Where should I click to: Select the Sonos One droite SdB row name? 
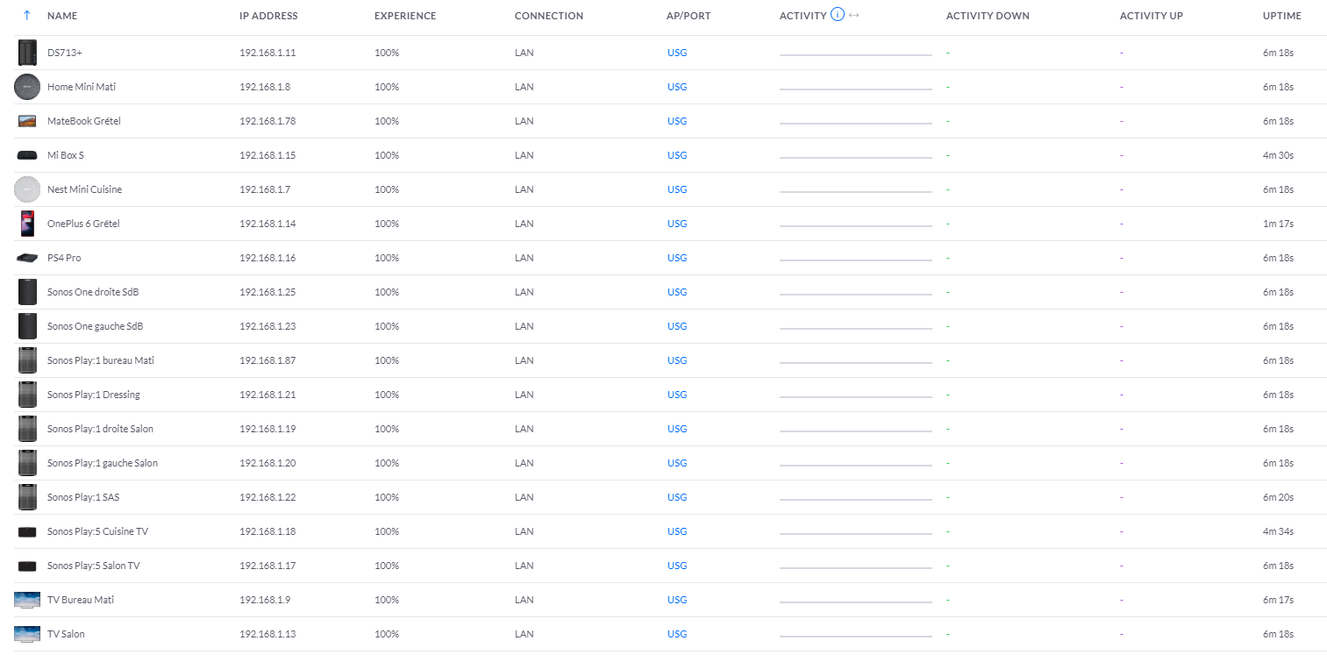point(93,292)
